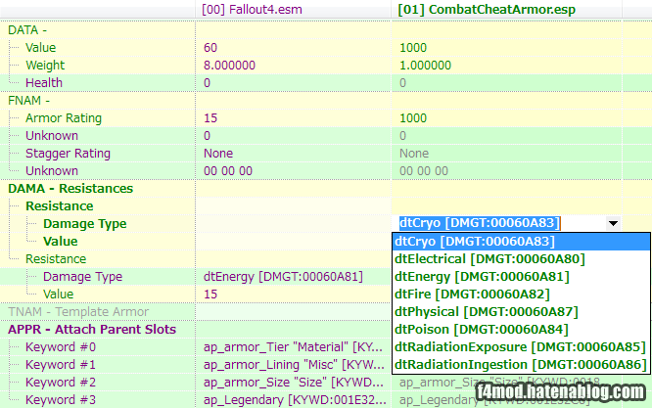Select the Armor Rating row label
The height and width of the screenshot is (408, 652).
tap(64, 118)
